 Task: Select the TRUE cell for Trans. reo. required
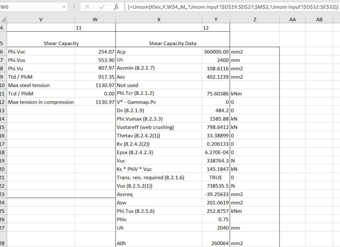click(x=216, y=178)
